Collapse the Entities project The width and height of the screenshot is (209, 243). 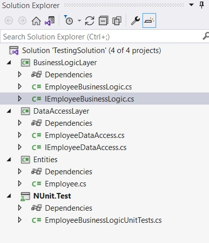point(9,160)
